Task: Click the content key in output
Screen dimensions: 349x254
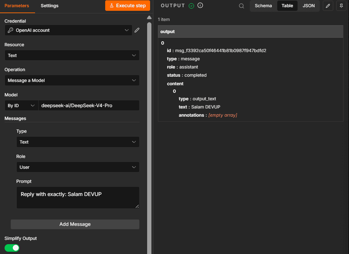Action: [x=175, y=84]
